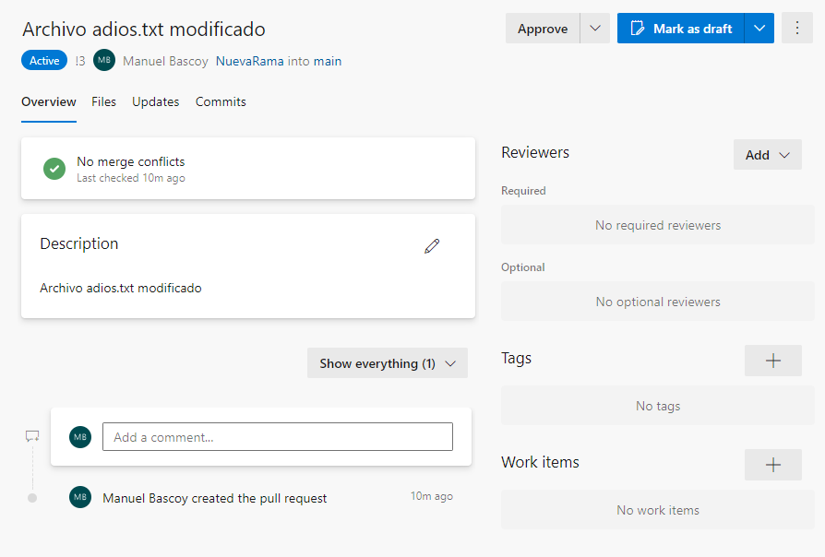Open the vertical ellipsis more options menu

click(797, 29)
